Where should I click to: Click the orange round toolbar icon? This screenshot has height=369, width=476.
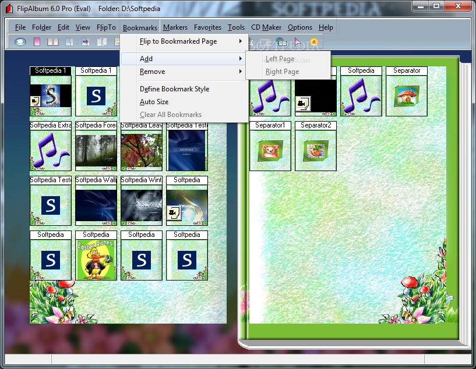(314, 41)
